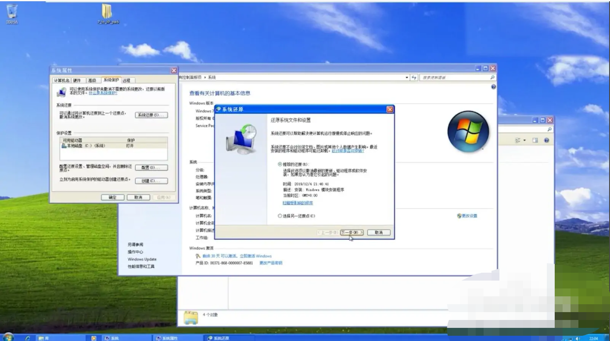Open the media player taskbar icon
This screenshot has width=610, height=341.
tap(93, 338)
